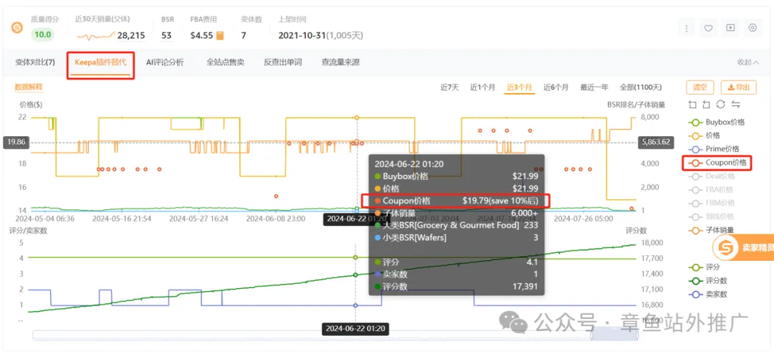
Task: Open the 查流量来源 tab
Action: 340,62
